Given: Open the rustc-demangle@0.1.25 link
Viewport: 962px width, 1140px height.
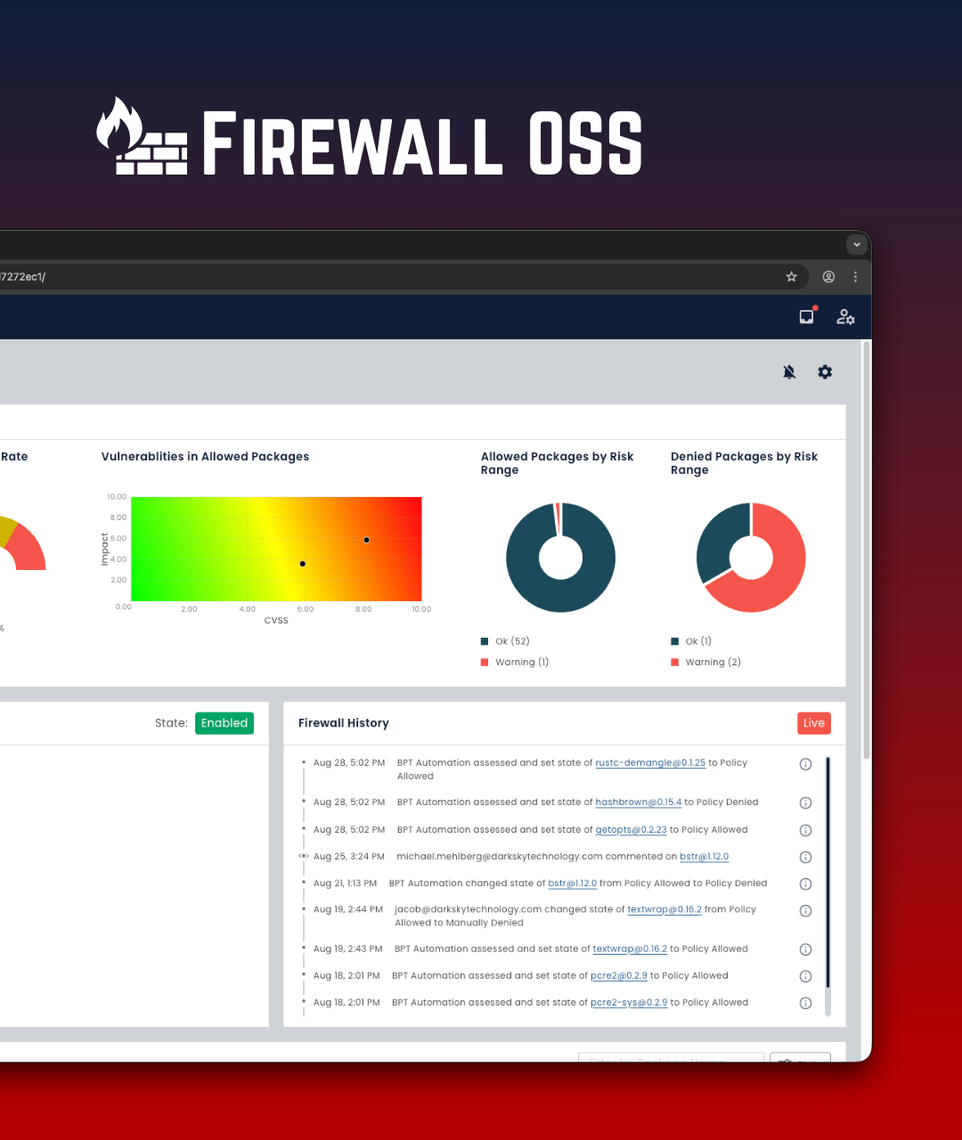Looking at the screenshot, I should click(x=650, y=763).
